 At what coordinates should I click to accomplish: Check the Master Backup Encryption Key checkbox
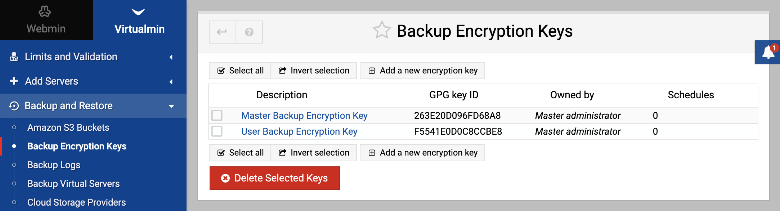pos(217,115)
